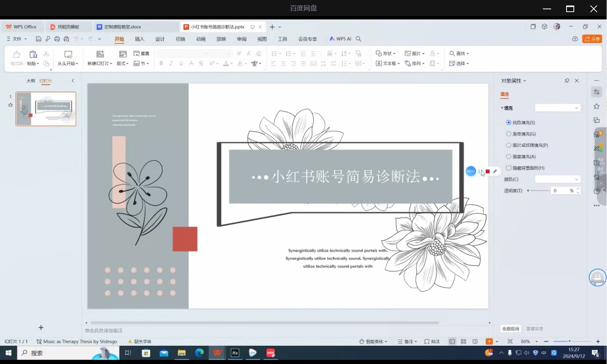Open the font color dropdown arrow
This screenshot has height=364, width=607.
(231, 63)
